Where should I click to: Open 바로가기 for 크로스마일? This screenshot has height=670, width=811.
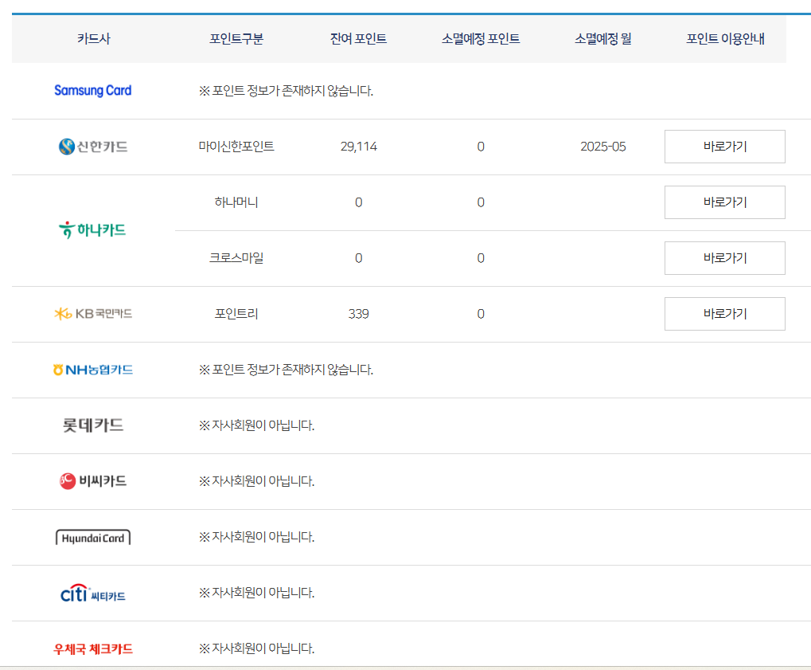click(x=724, y=258)
